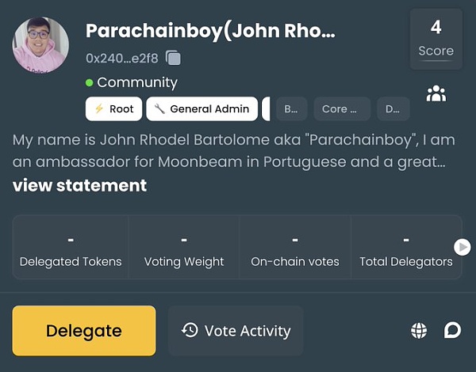This screenshot has height=372, width=476.
Task: Select the General Admin track tag
Action: point(202,109)
